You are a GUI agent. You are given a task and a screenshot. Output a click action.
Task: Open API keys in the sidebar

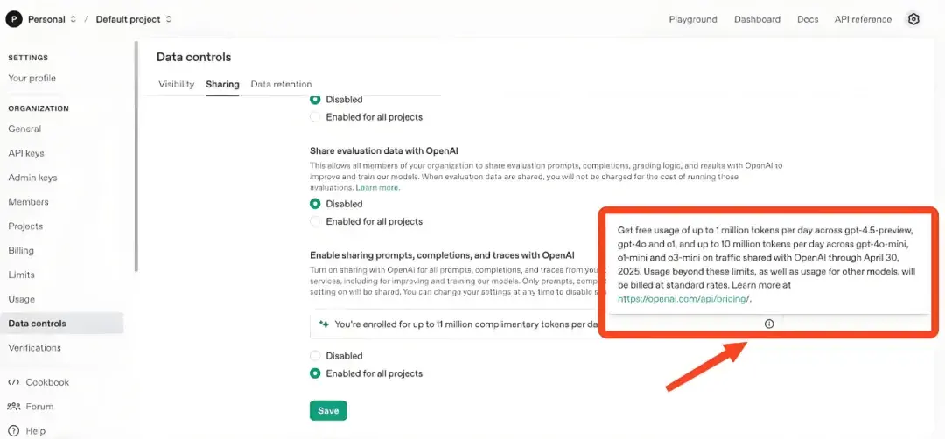[x=26, y=153]
